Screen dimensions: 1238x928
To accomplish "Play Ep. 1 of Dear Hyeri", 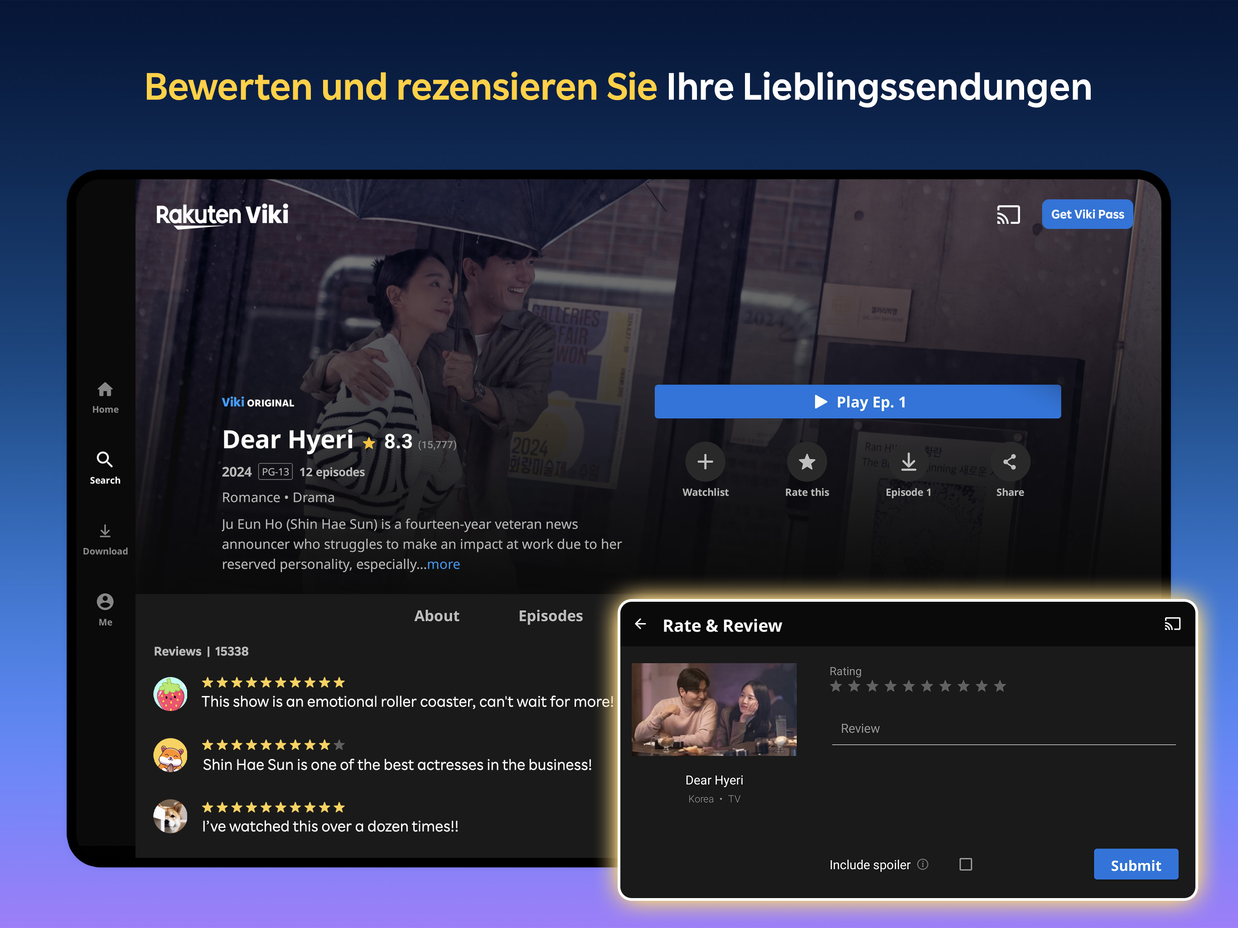I will (857, 401).
